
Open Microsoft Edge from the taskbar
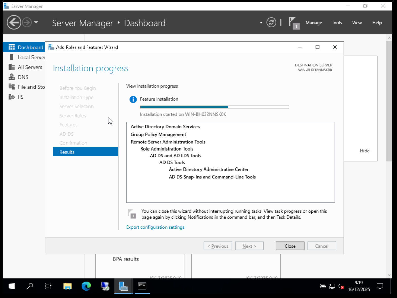[x=86, y=286]
